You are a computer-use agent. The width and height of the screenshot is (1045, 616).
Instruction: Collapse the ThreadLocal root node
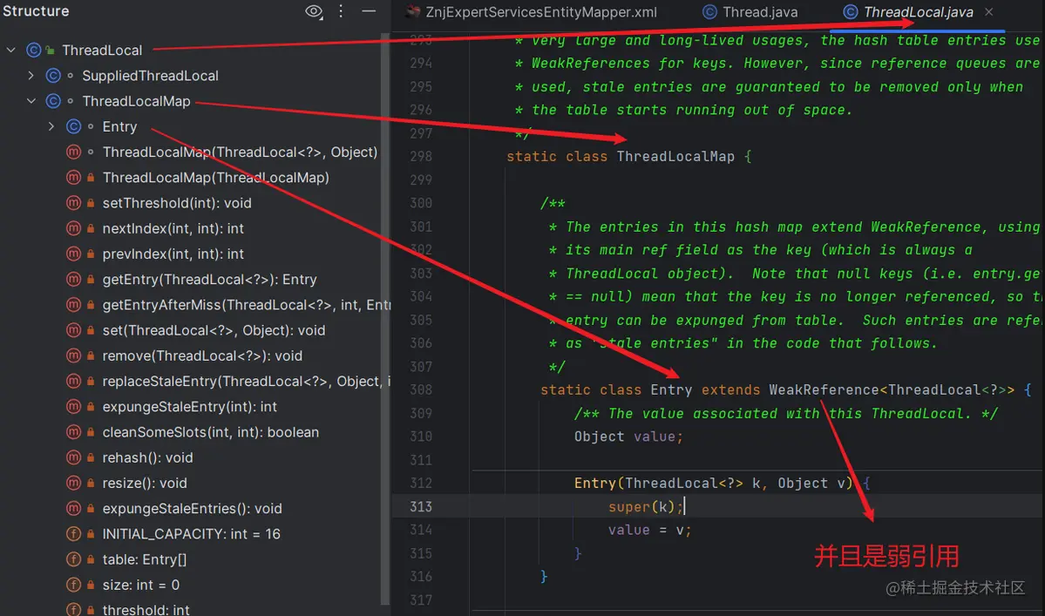tap(11, 50)
